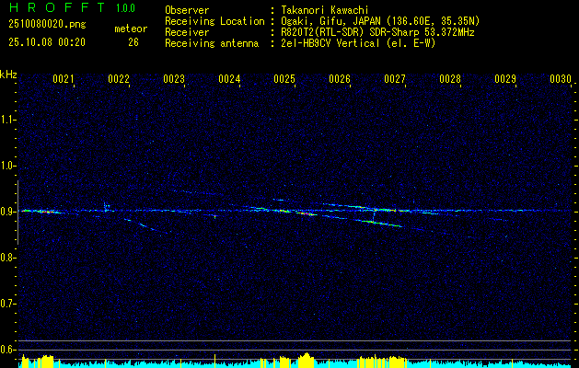The image size is (579, 368).
Task: Click the 0023 time axis marker
Action: pyautogui.click(x=174, y=78)
